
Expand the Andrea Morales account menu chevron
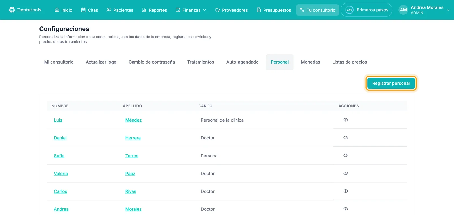point(448,10)
